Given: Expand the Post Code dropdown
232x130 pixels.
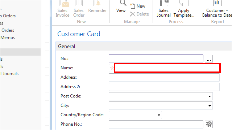Looking at the screenshot, I should click(210, 96).
